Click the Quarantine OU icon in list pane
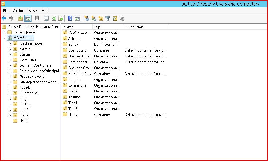 (x=65, y=85)
